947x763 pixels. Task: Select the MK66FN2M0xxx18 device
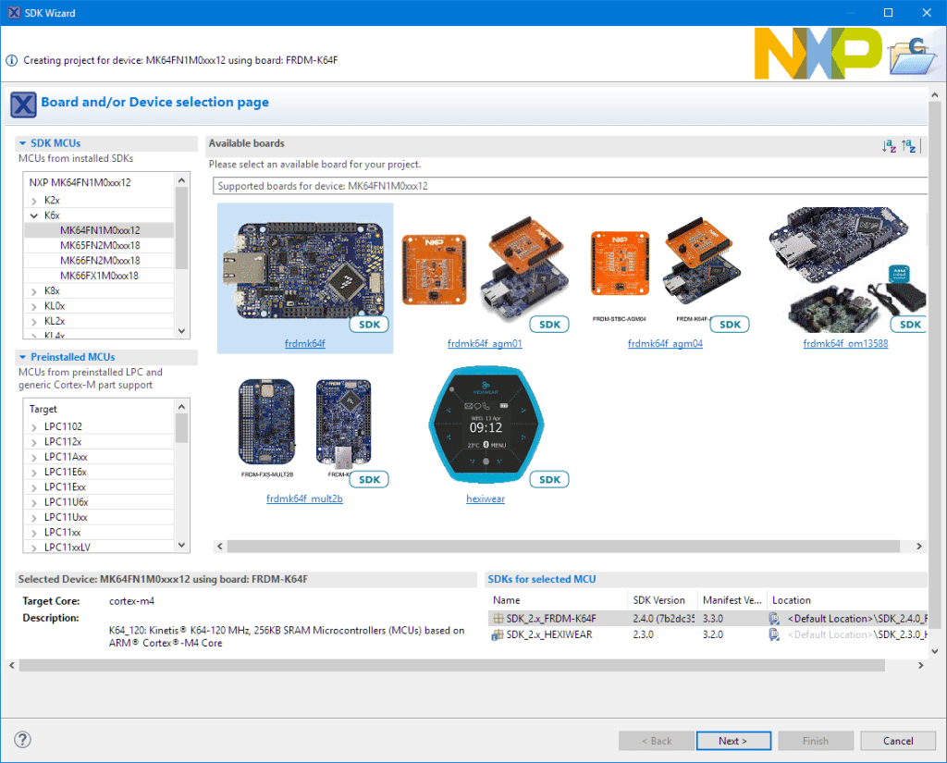[x=99, y=260]
